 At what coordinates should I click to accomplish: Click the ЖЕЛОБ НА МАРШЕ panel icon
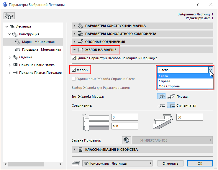click(80, 50)
